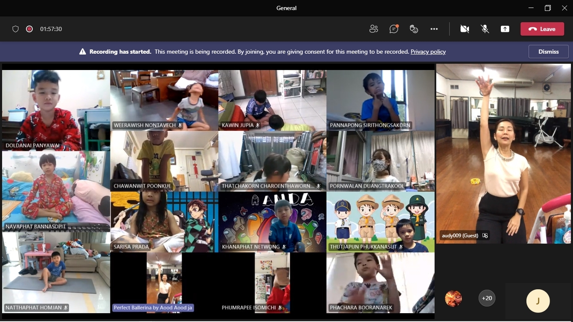This screenshot has width=573, height=322.
Task: Dismiss the recording notification banner
Action: (548, 52)
